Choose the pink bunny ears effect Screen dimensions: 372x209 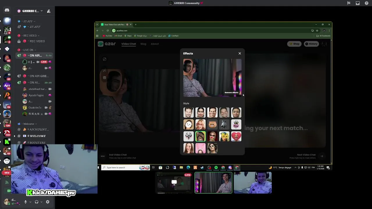tap(200, 148)
